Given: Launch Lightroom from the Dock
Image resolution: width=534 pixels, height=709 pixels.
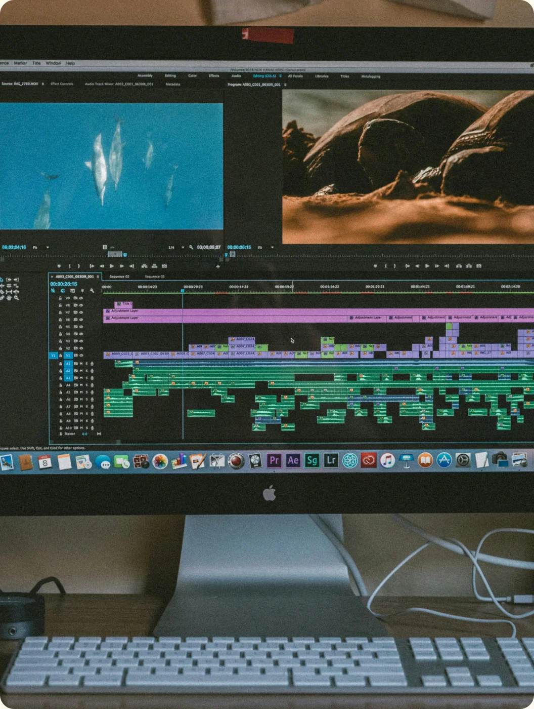Looking at the screenshot, I should pyautogui.click(x=331, y=460).
